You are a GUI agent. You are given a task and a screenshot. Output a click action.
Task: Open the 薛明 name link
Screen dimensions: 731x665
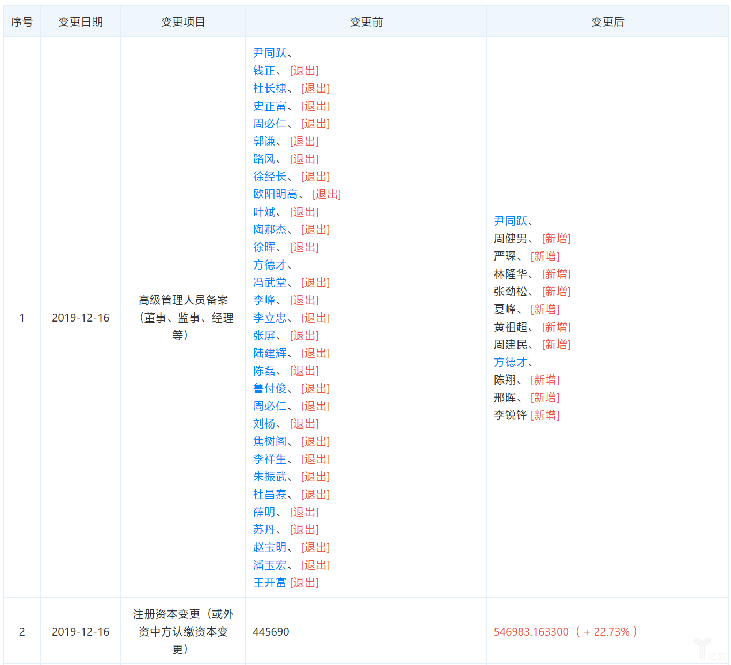tap(264, 512)
